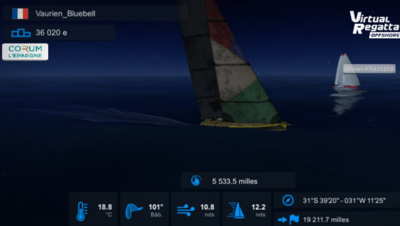This screenshot has height=226, width=400.
Task: Click the 5 533.5 milles distance panel
Action: (238, 180)
